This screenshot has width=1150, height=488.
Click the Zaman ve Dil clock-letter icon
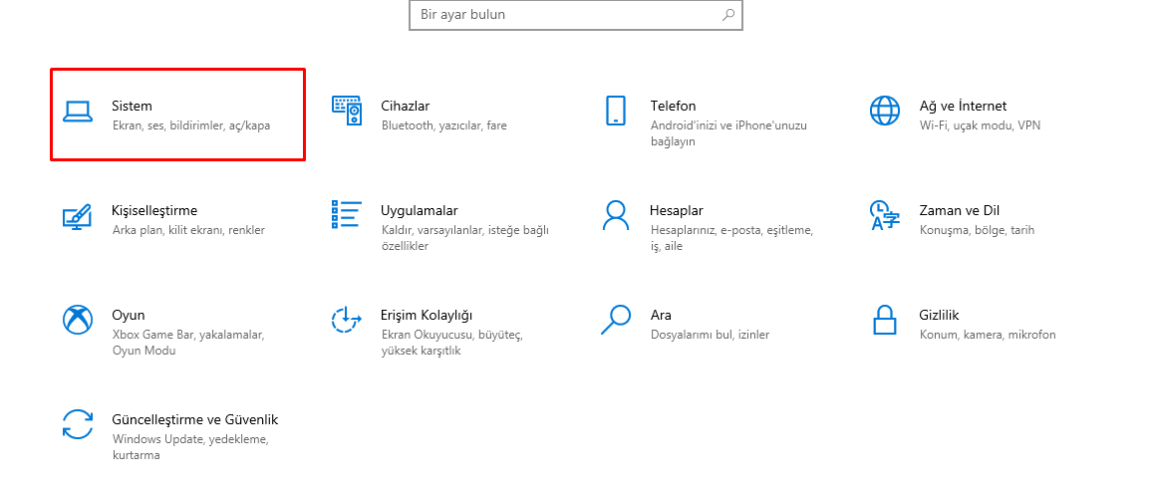(885, 215)
